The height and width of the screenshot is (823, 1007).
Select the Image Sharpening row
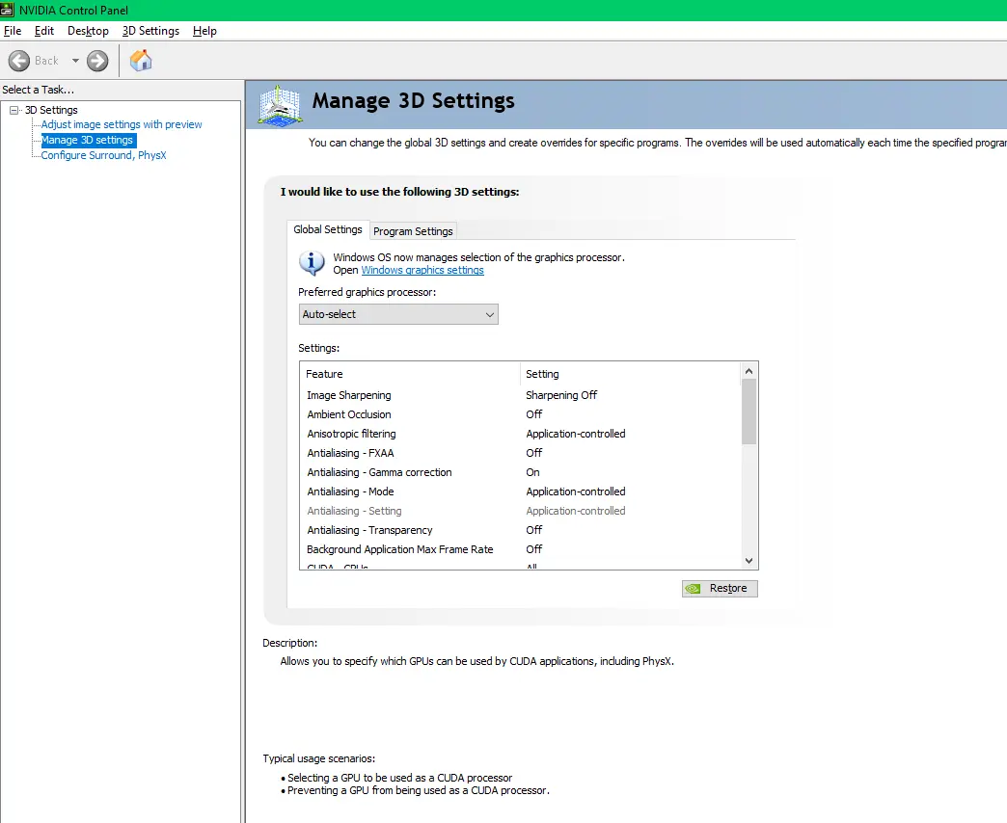click(520, 395)
